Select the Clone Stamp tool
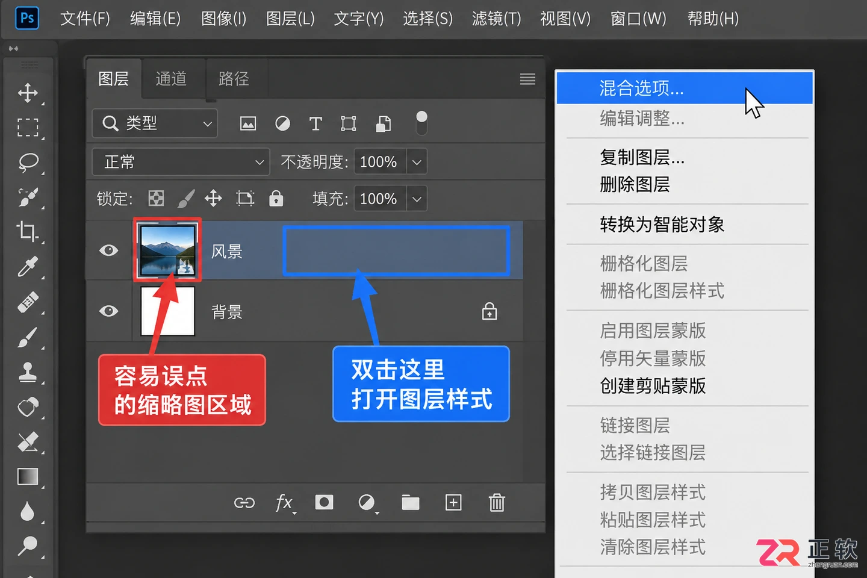The image size is (867, 578). (x=28, y=372)
